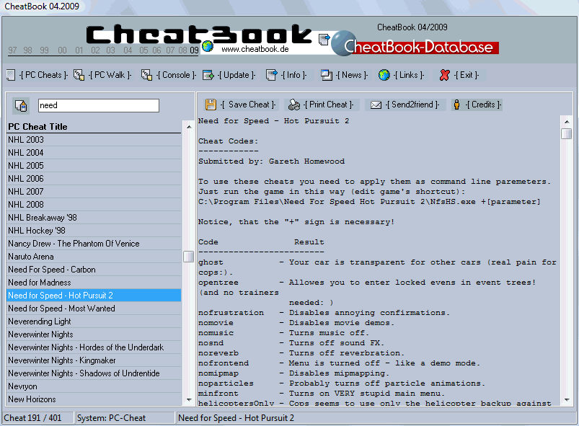
Task: Click the Send2friend envelope icon
Action: pyautogui.click(x=376, y=105)
